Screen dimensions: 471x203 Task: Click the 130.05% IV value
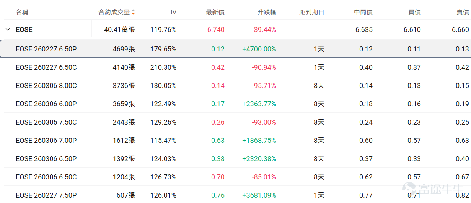coord(163,86)
